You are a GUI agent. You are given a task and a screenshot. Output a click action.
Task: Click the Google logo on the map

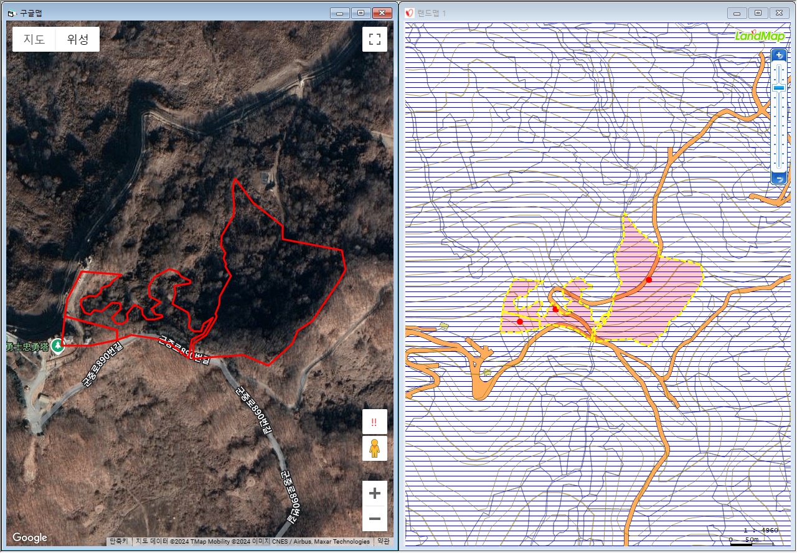pyautogui.click(x=30, y=537)
